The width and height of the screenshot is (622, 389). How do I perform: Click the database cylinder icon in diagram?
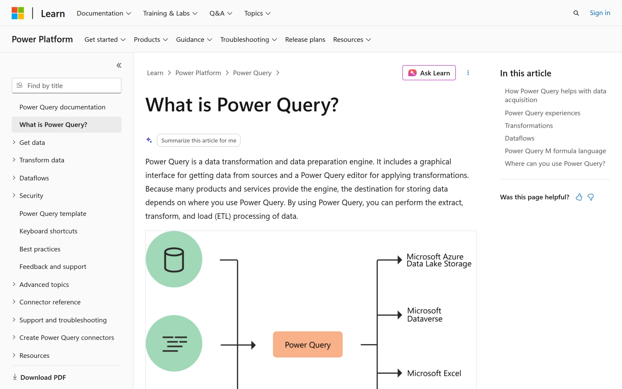coord(174,259)
